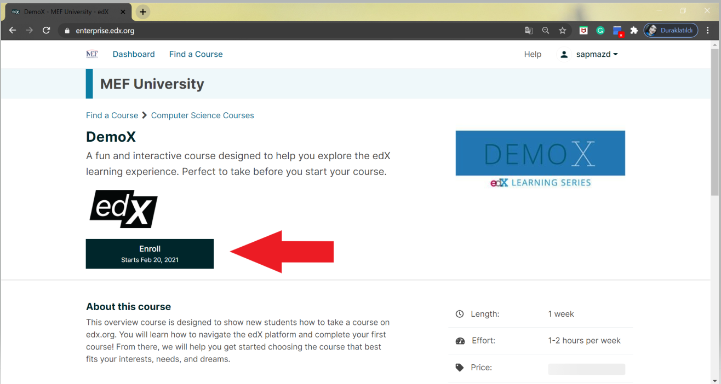721x384 pixels.
Task: Select the DemoX - MEF University tab
Action: [x=68, y=11]
